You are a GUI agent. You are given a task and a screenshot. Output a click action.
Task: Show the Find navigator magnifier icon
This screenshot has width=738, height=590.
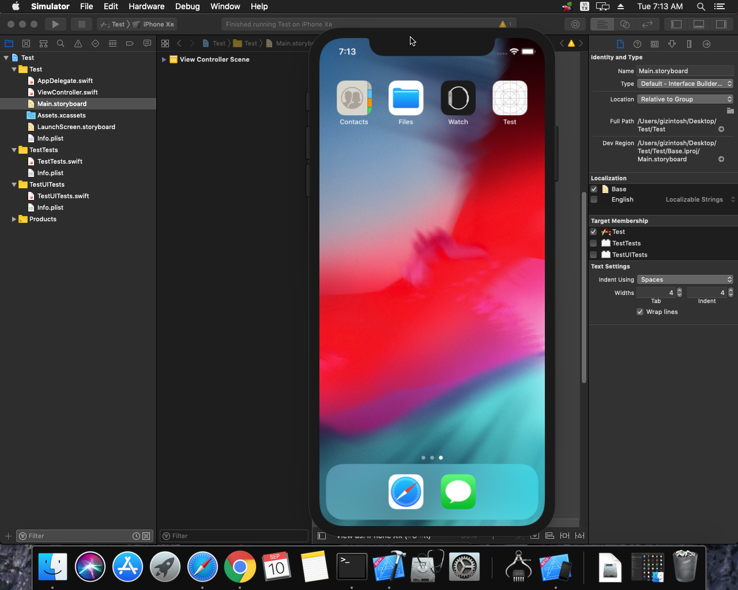(61, 43)
